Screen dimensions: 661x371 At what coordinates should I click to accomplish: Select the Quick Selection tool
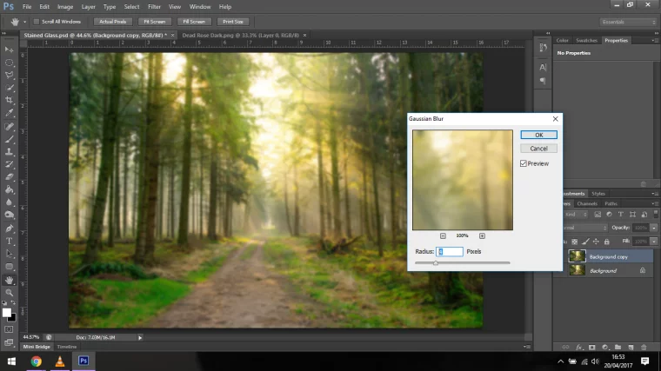pos(9,88)
